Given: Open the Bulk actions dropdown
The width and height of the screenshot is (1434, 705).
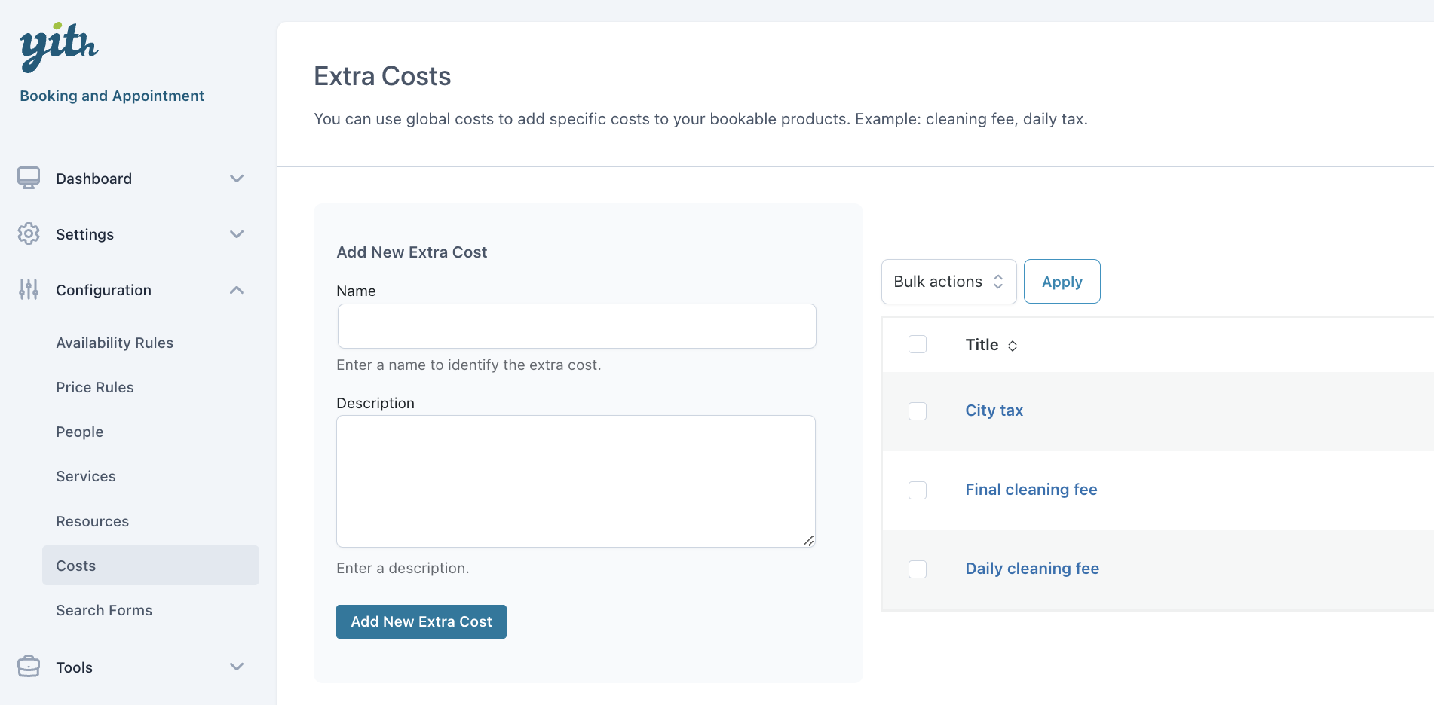Looking at the screenshot, I should pyautogui.click(x=948, y=282).
